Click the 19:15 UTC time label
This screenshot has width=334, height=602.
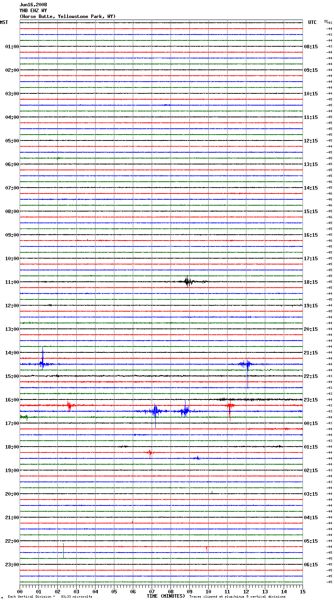[311, 306]
